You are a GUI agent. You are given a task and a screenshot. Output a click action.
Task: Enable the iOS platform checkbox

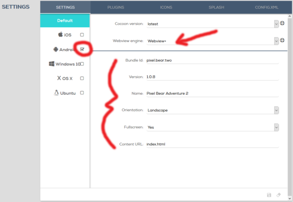[x=82, y=34]
